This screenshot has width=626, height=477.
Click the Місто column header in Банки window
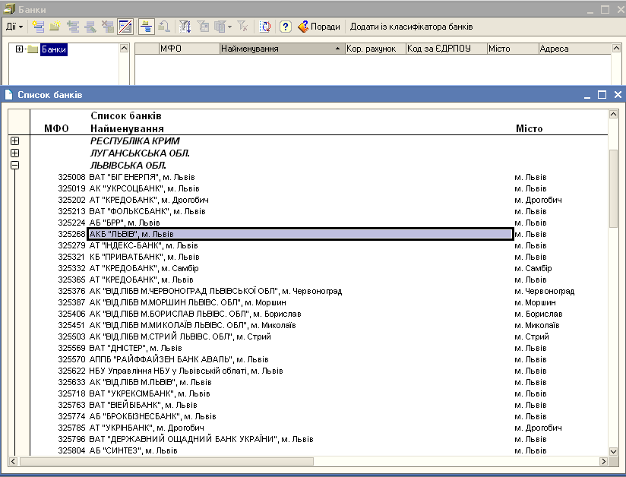tap(513, 49)
